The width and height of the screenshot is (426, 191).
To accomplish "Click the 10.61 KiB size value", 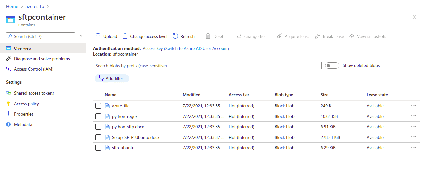I will (329, 116).
